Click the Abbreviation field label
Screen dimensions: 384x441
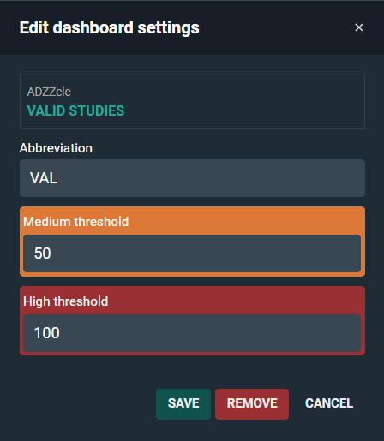(56, 148)
